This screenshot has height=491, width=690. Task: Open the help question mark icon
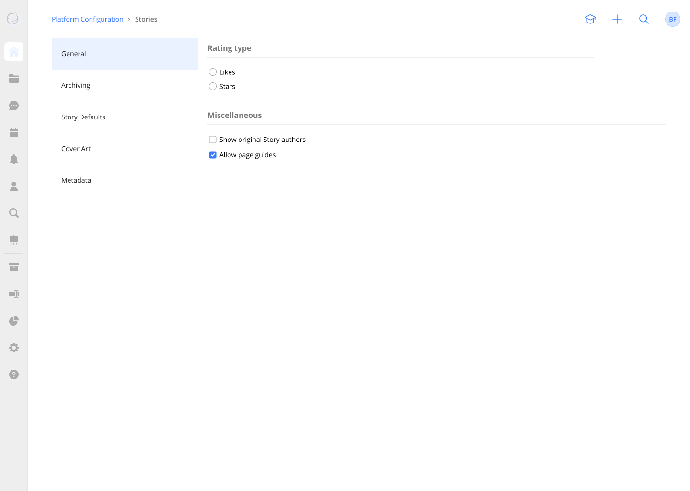14,374
